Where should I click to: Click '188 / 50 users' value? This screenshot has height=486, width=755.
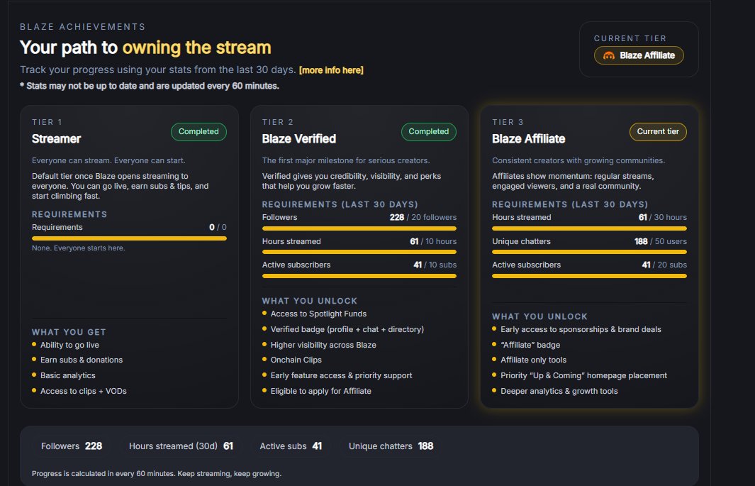tap(661, 241)
